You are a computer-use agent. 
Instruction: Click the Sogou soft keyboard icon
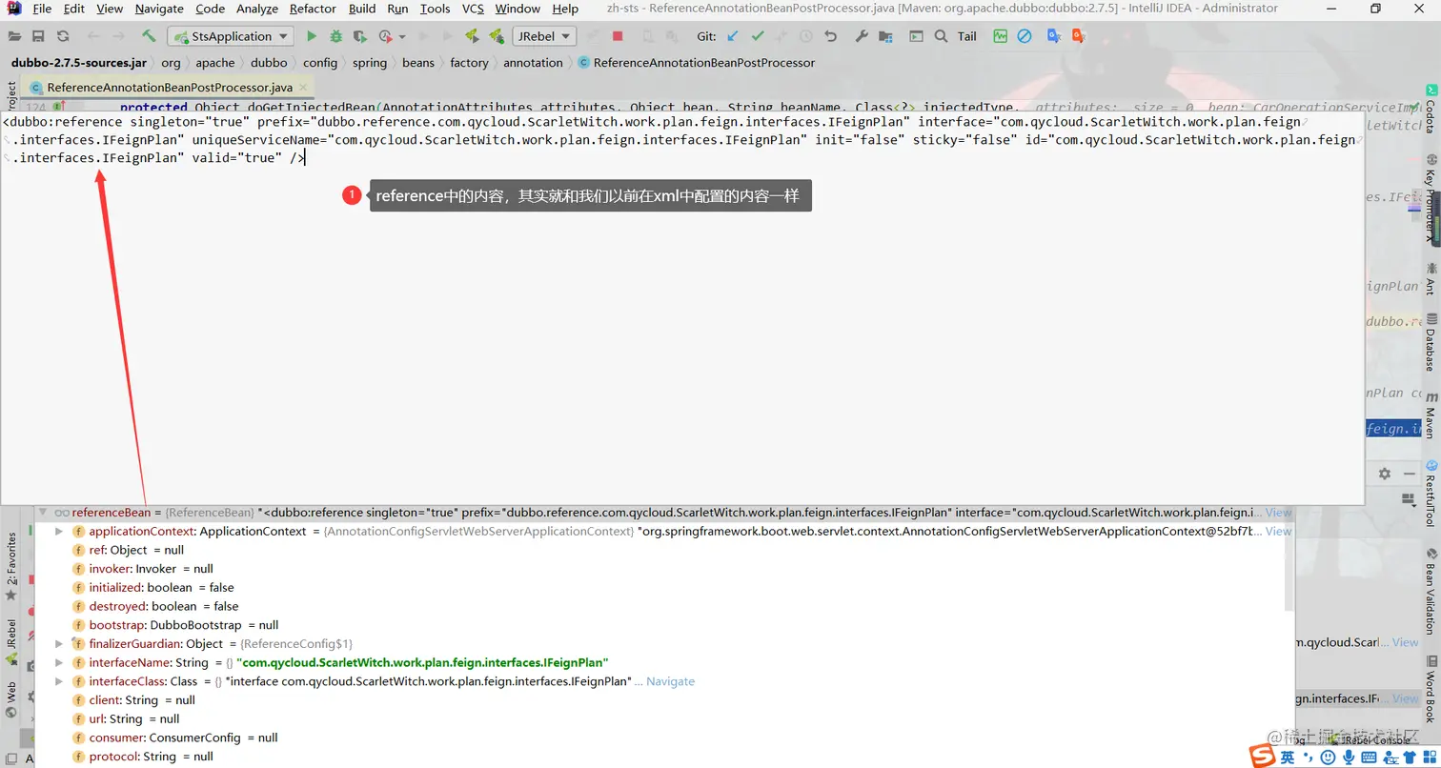tap(1370, 757)
